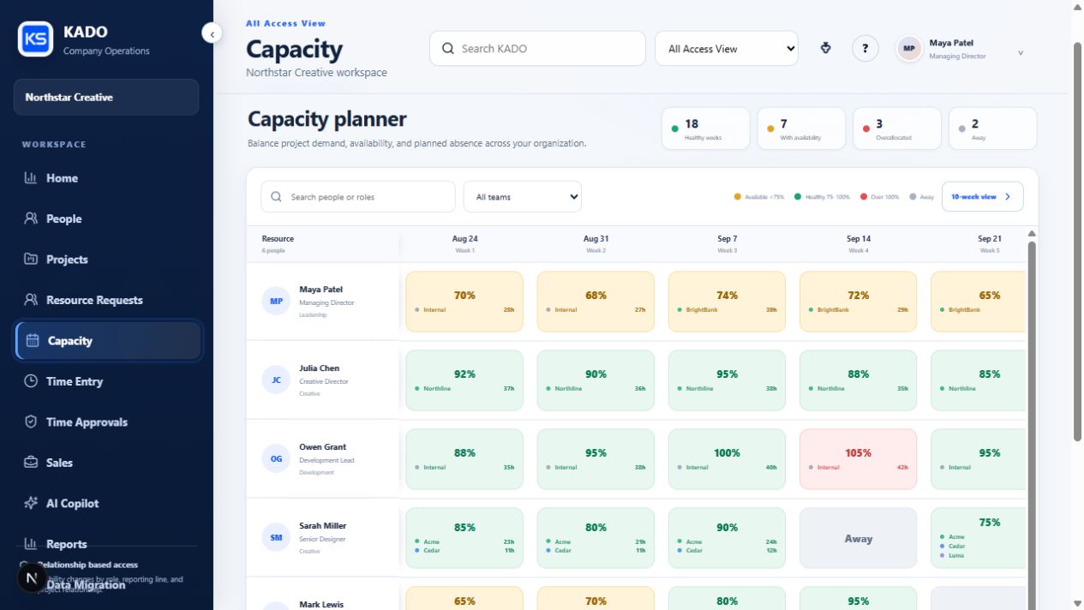
Task: Click the Over 100% legend item
Action: [879, 197]
